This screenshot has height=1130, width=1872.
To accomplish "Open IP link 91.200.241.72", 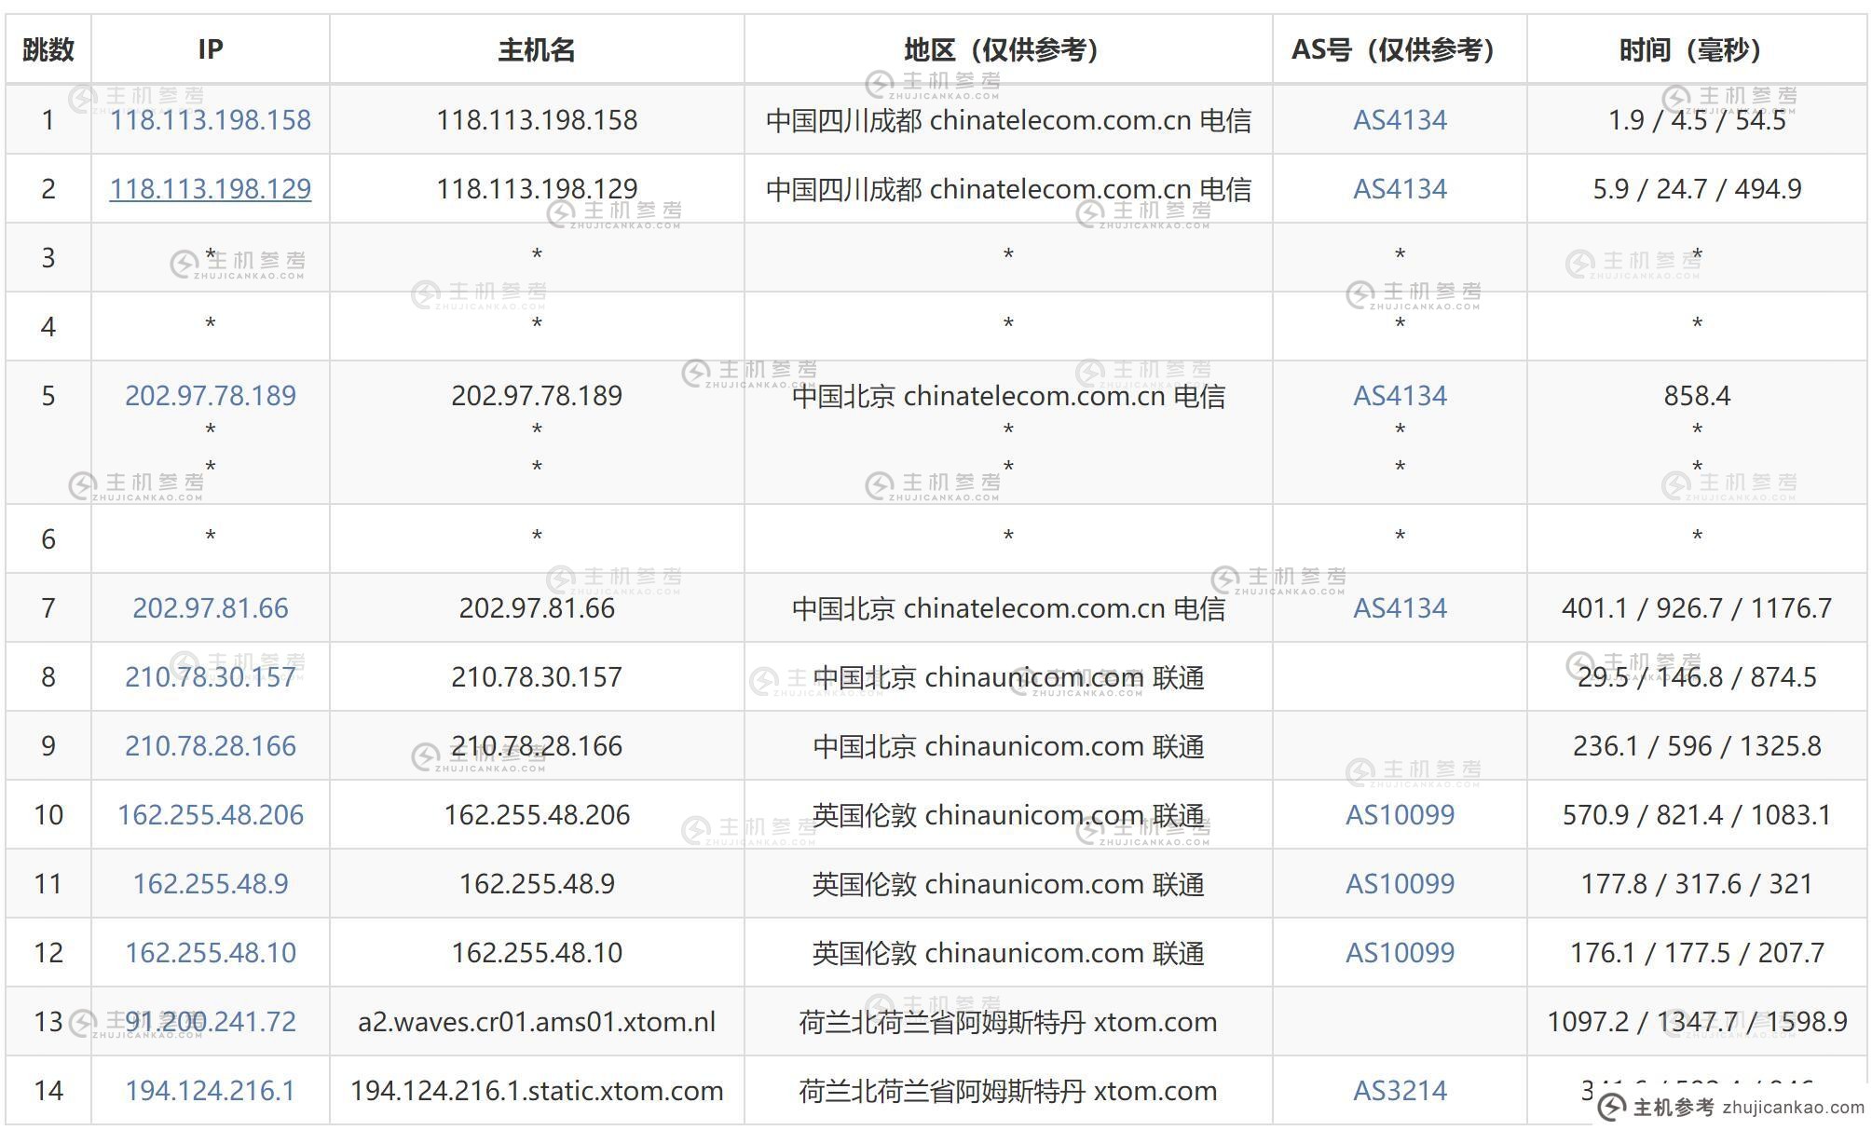I will (211, 1022).
